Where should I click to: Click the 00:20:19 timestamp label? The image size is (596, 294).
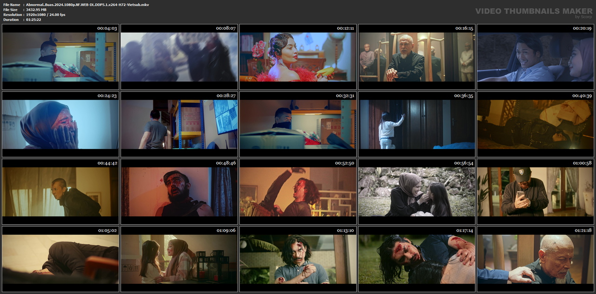(582, 28)
